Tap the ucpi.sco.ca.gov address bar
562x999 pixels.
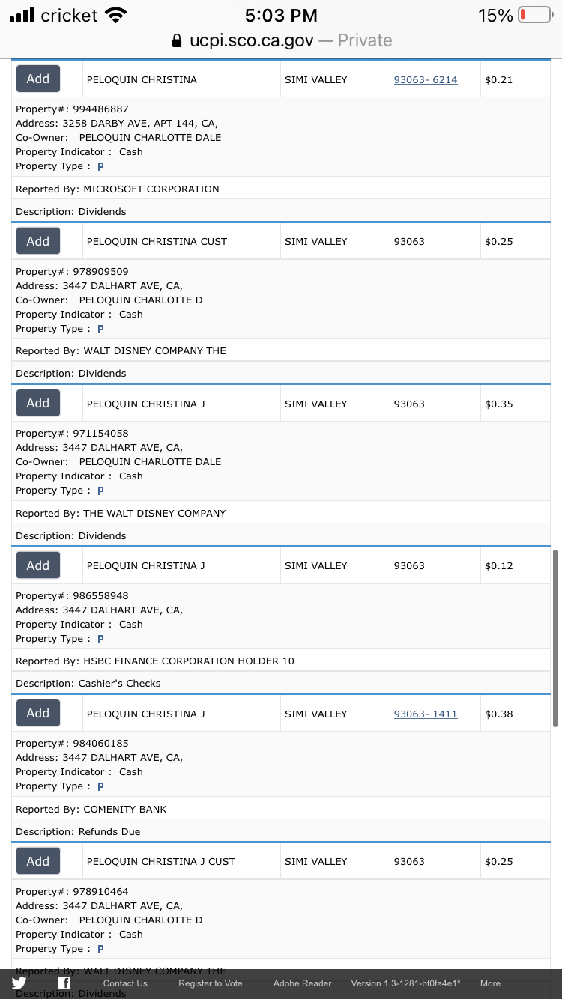281,40
